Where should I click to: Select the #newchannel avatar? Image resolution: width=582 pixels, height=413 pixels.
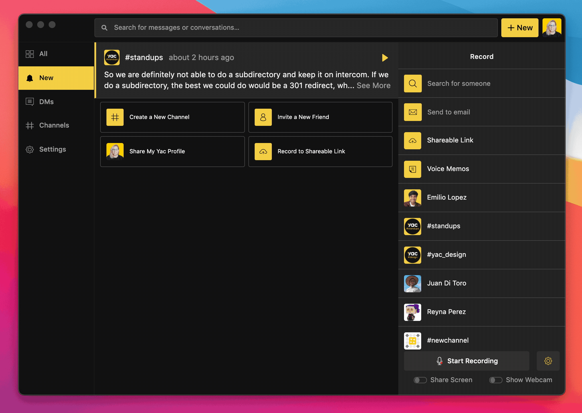point(413,341)
